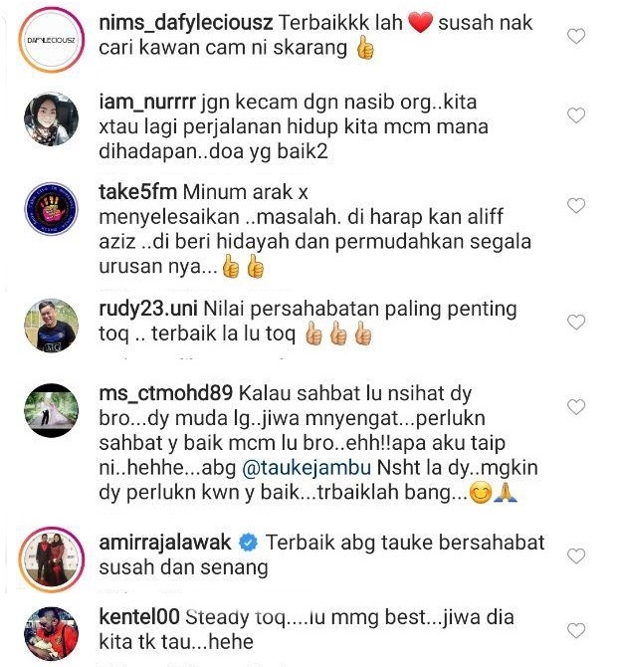The height and width of the screenshot is (667, 619).
Task: Click rudy23.uni's profile photo
Action: click(52, 325)
